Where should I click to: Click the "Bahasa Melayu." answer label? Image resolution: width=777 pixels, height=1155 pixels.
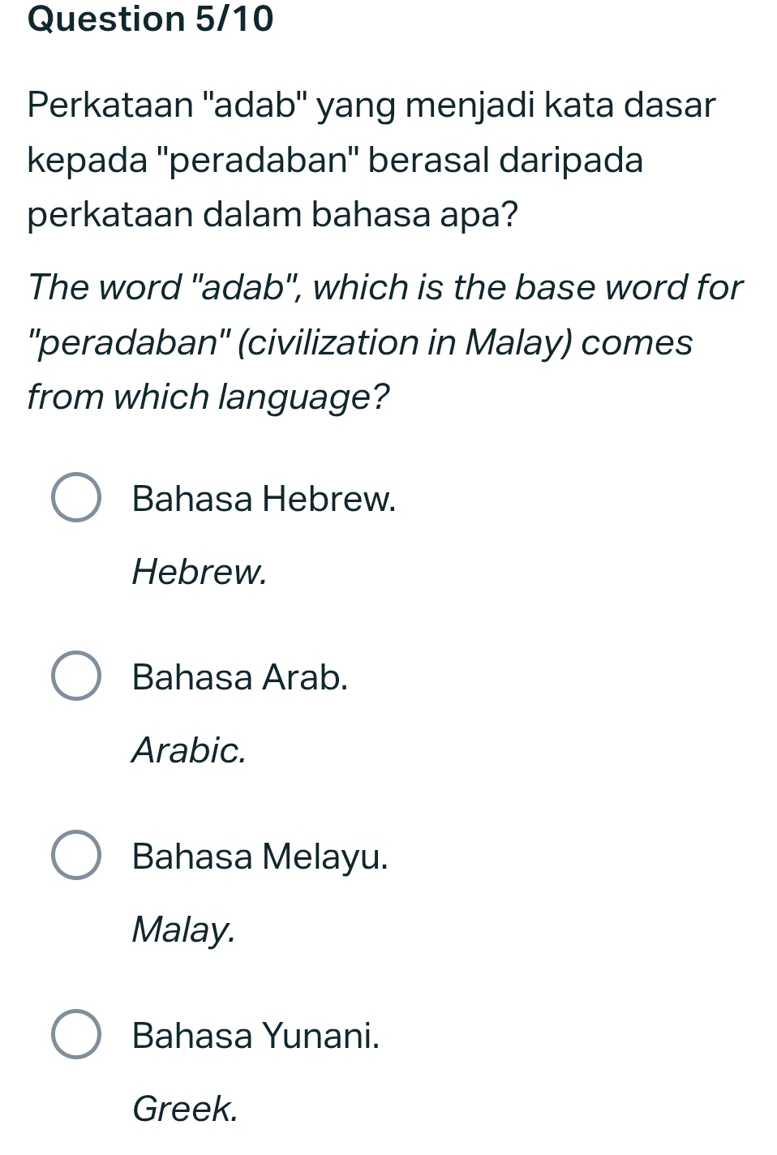[x=260, y=856]
